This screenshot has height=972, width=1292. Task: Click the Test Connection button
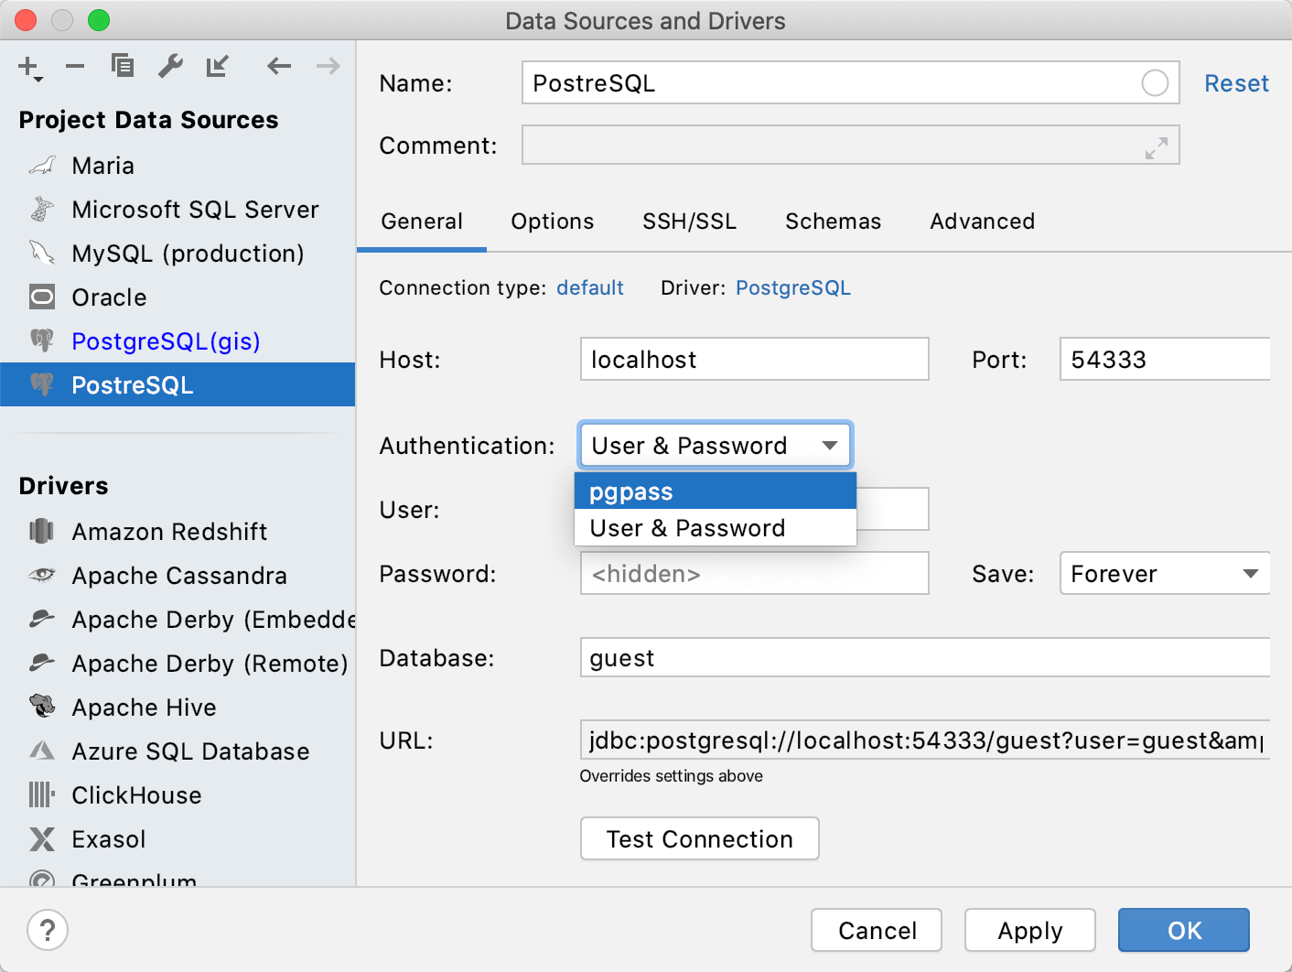(x=700, y=838)
